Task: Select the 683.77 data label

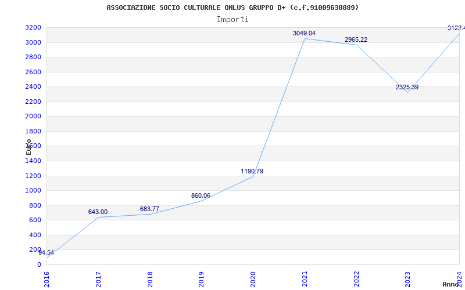Action: [149, 209]
